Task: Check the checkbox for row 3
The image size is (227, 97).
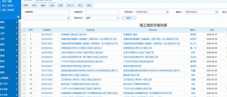Action: coord(24,44)
